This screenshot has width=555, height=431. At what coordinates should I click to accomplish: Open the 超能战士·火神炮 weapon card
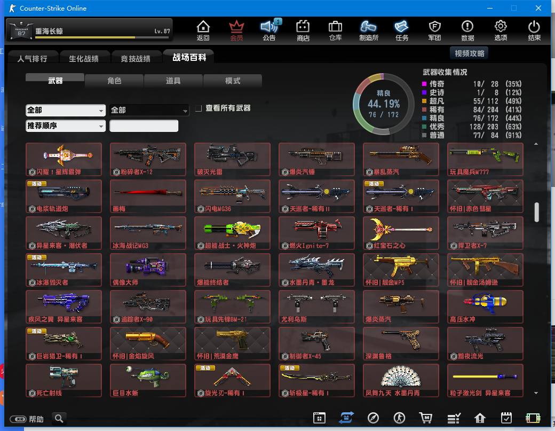point(232,233)
